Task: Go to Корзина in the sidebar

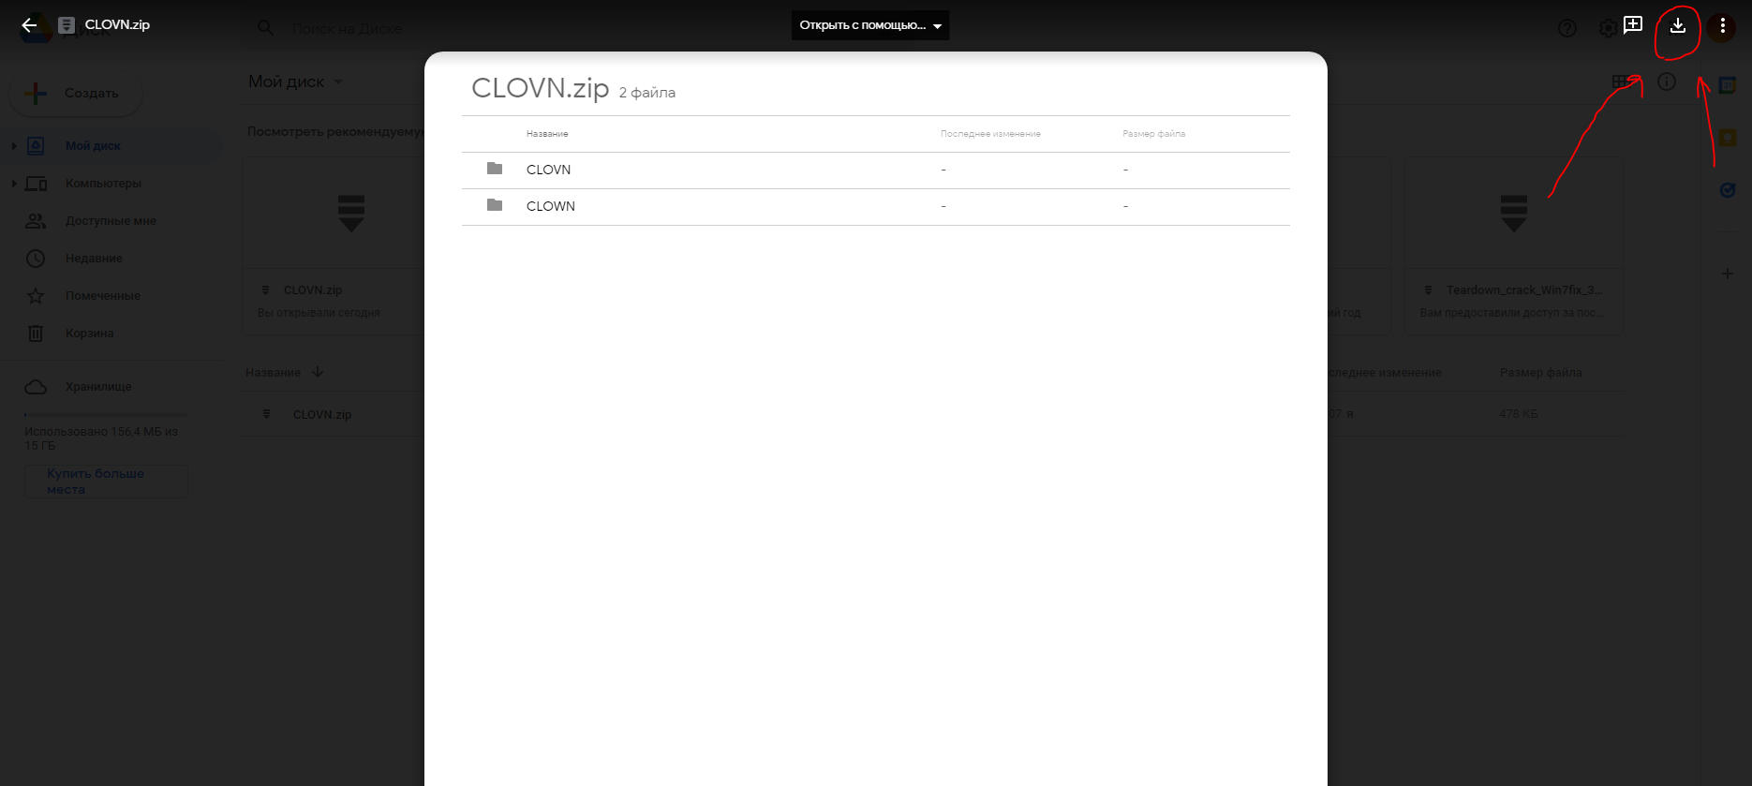Action: 89,334
